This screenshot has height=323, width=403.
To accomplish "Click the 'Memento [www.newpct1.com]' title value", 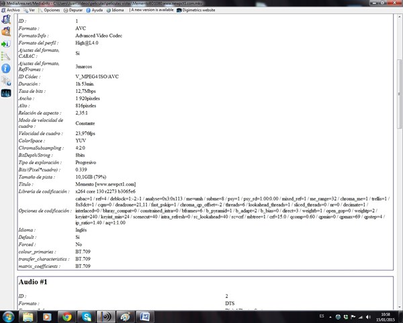I will coord(105,184).
